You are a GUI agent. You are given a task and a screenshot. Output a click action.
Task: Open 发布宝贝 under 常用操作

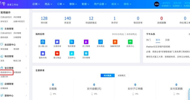point(4,22)
